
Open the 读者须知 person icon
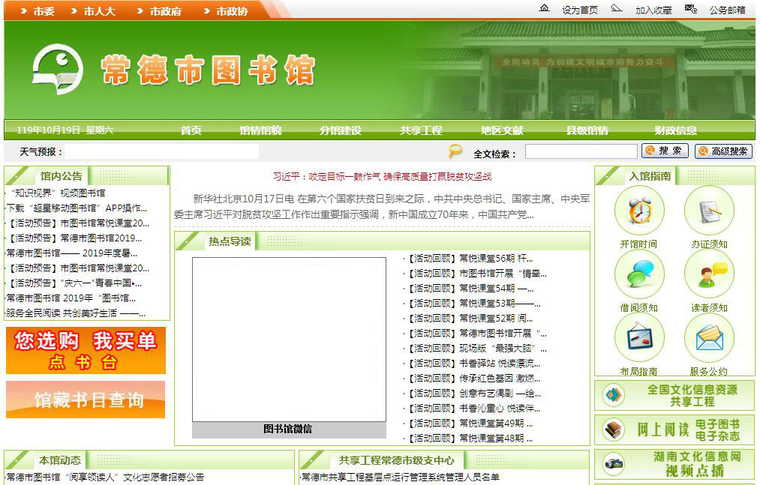pyautogui.click(x=708, y=274)
